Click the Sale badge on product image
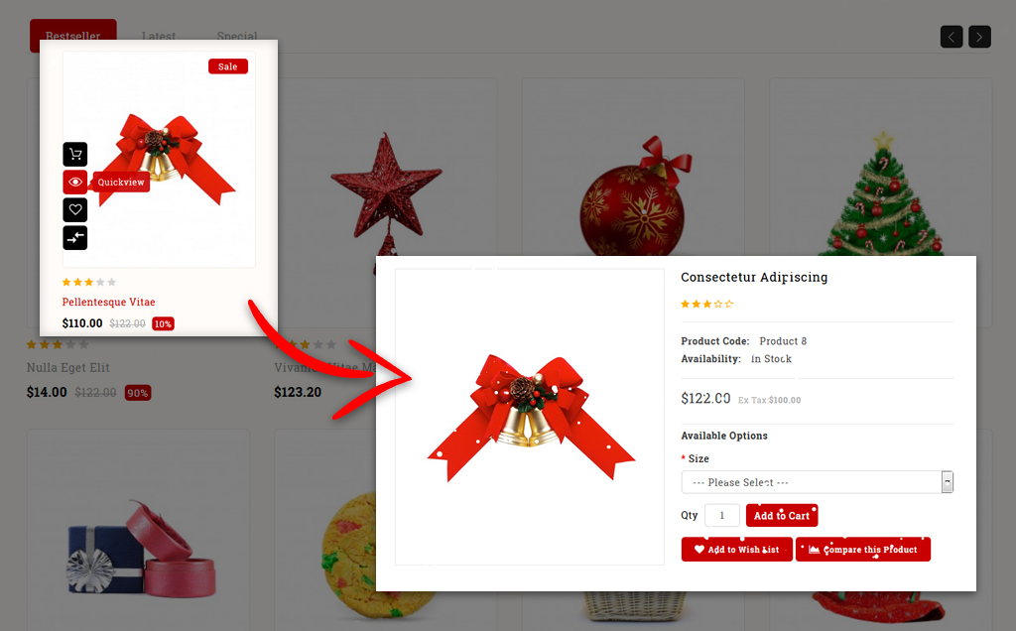This screenshot has width=1016, height=631. [228, 66]
